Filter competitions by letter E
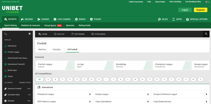The width and height of the screenshot is (211, 104). [x=77, y=79]
